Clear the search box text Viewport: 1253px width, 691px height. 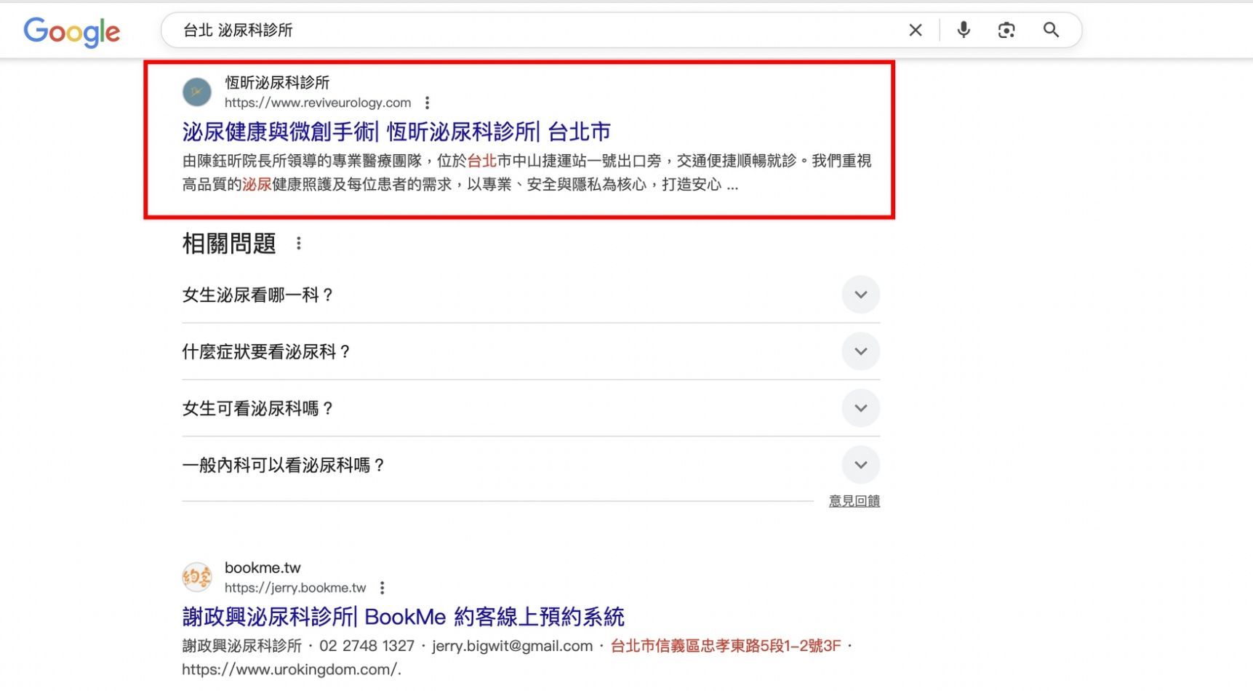[916, 30]
